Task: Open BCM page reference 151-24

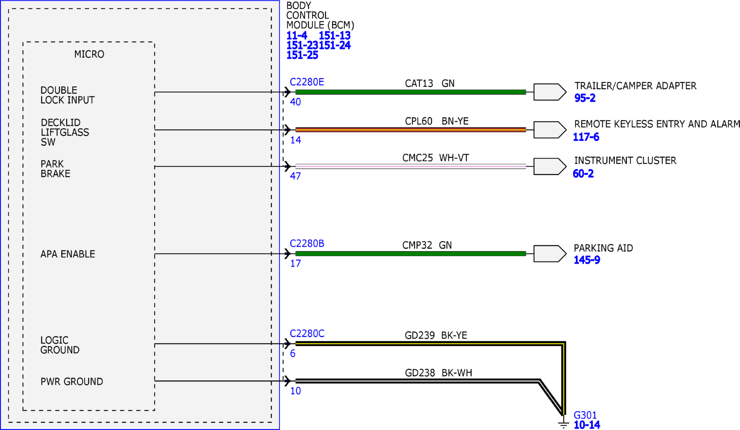Action: (335, 45)
